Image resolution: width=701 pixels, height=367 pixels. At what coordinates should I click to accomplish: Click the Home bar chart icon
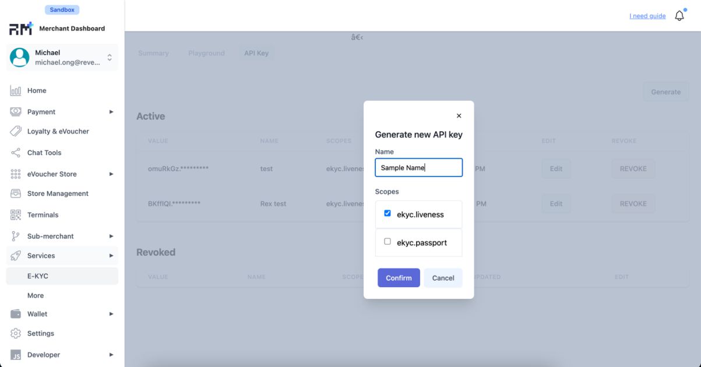pos(16,91)
